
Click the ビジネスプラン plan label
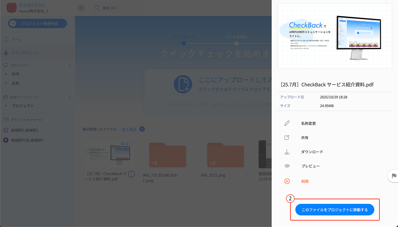click(32, 5)
